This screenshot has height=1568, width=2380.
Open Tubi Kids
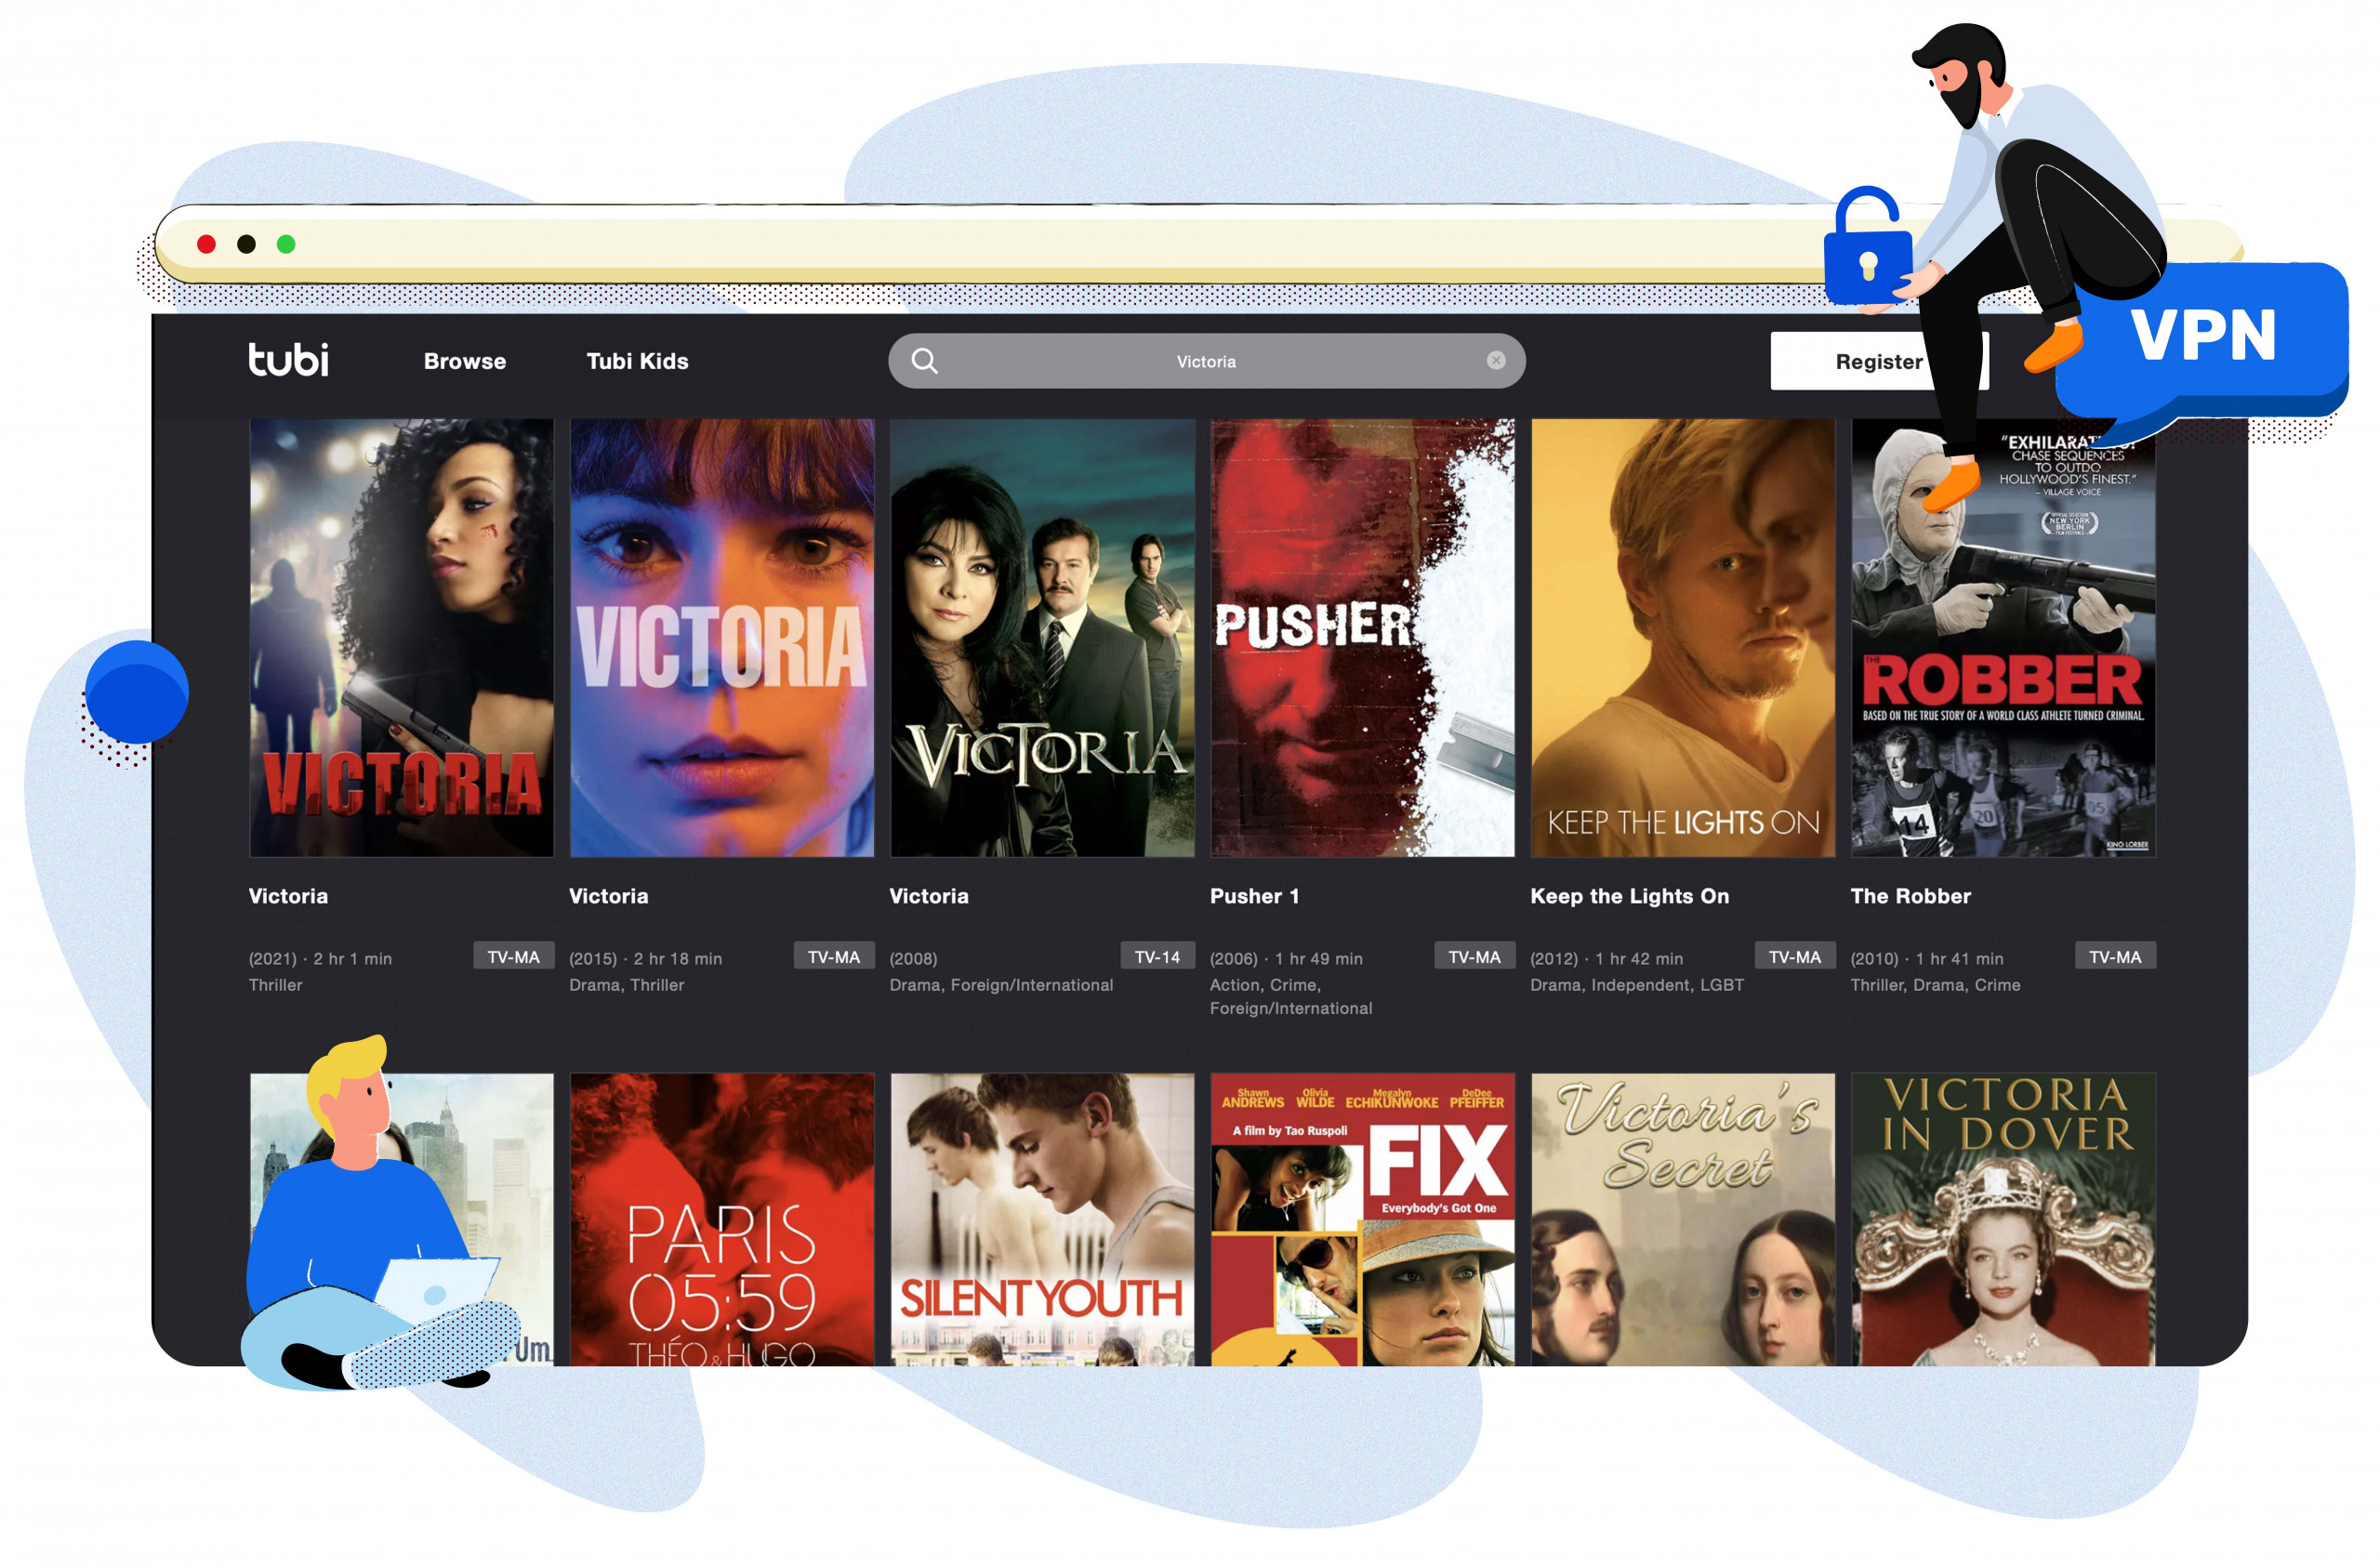637,361
